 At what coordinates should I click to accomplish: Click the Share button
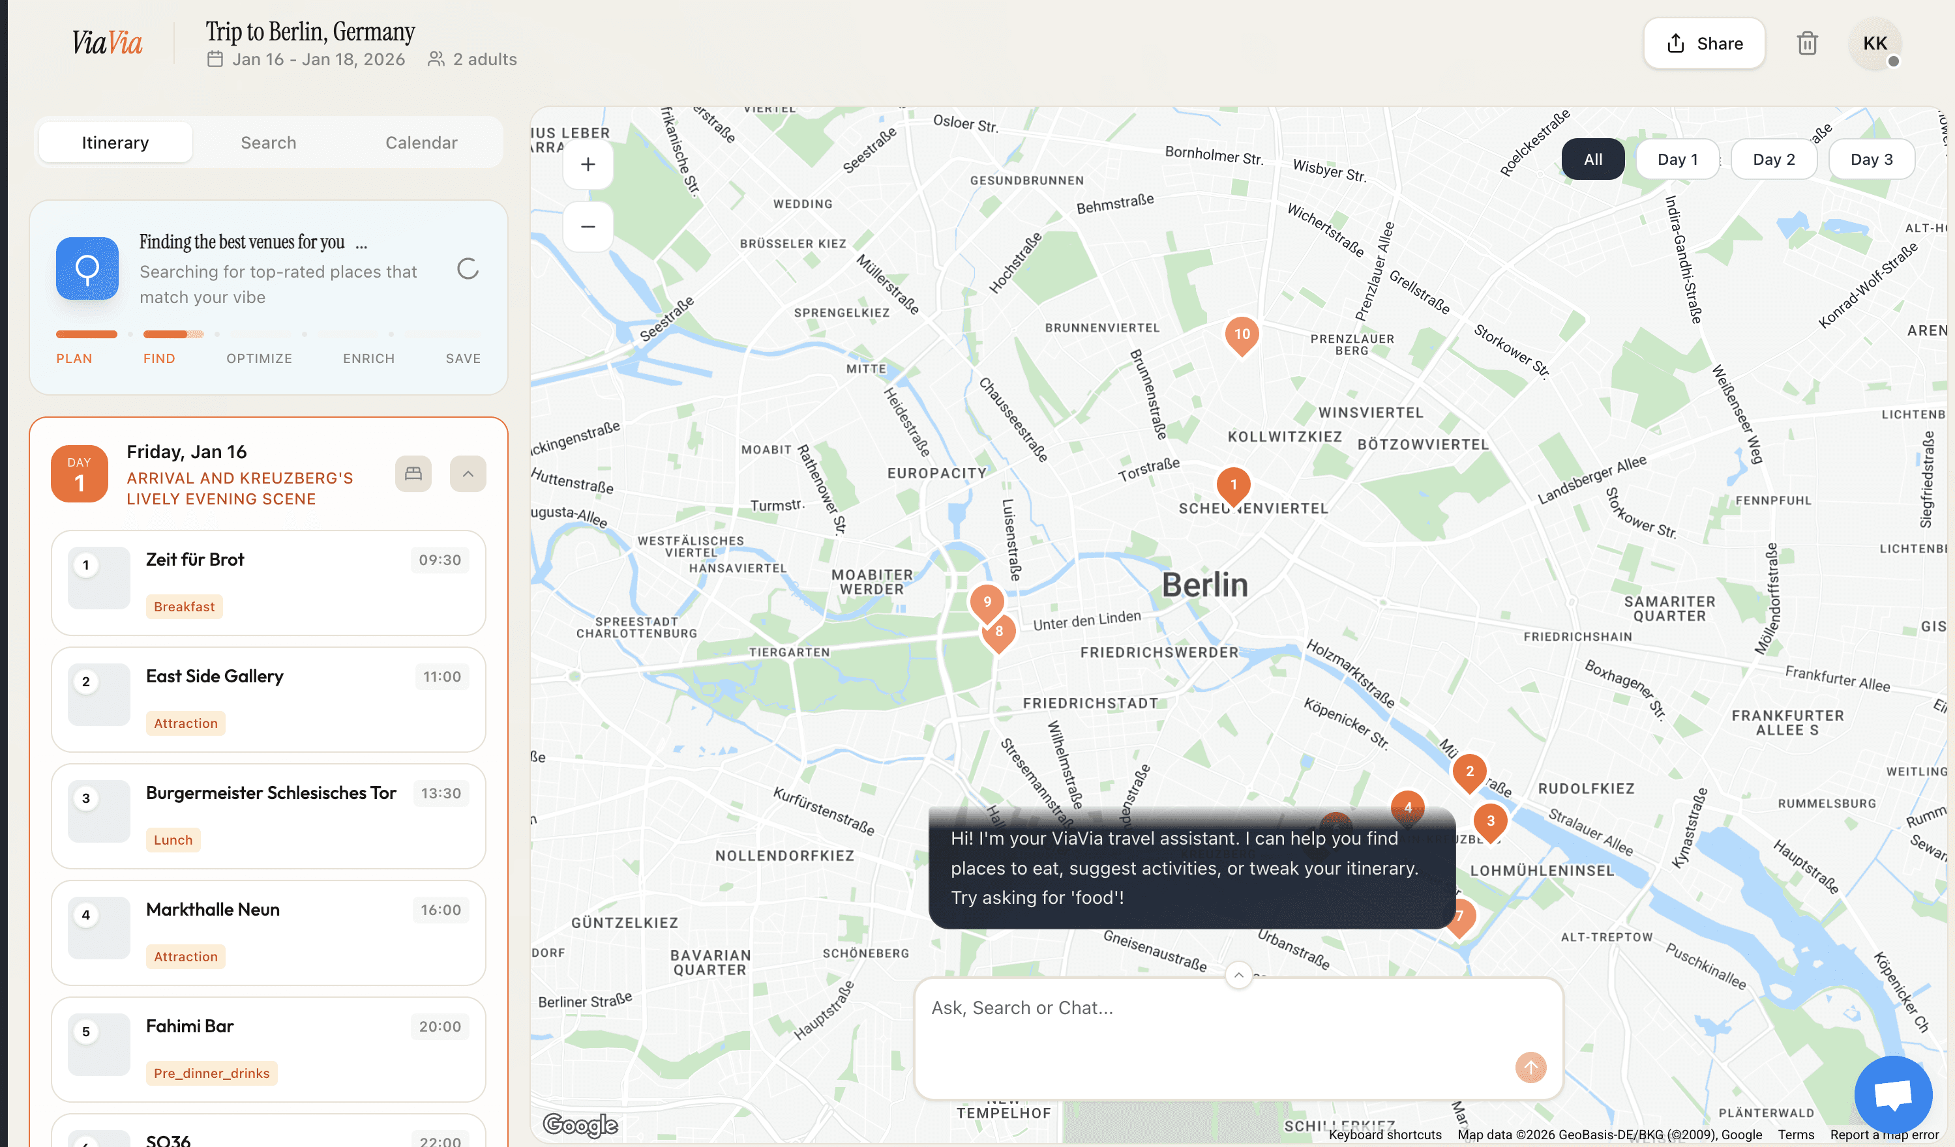(1704, 44)
